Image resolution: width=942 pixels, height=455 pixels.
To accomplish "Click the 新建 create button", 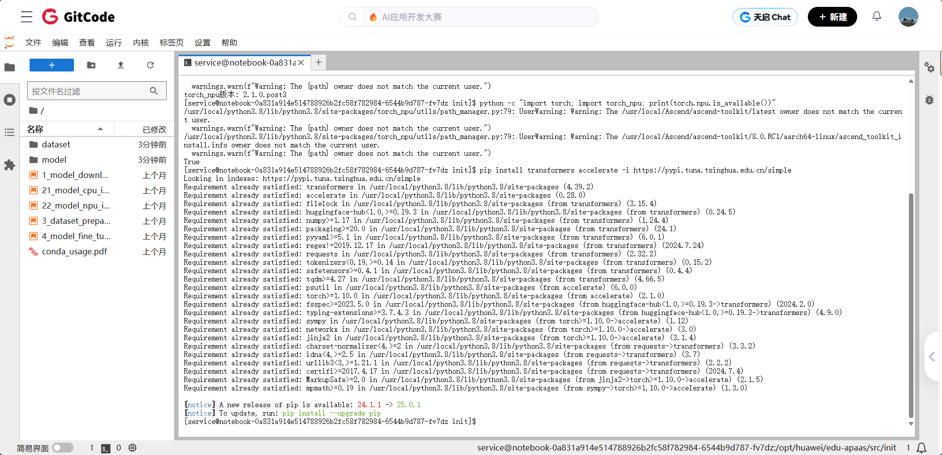I will pos(832,17).
